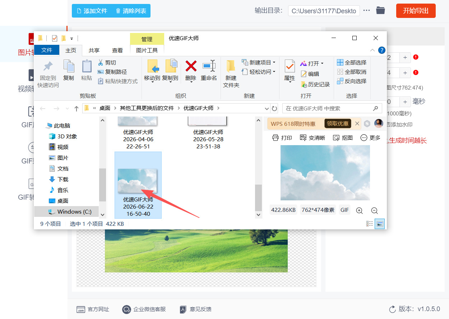The height and width of the screenshot is (319, 449).
Task: Select the 2026-06-22 16-50-40 cloud thumbnail
Action: tap(137, 181)
